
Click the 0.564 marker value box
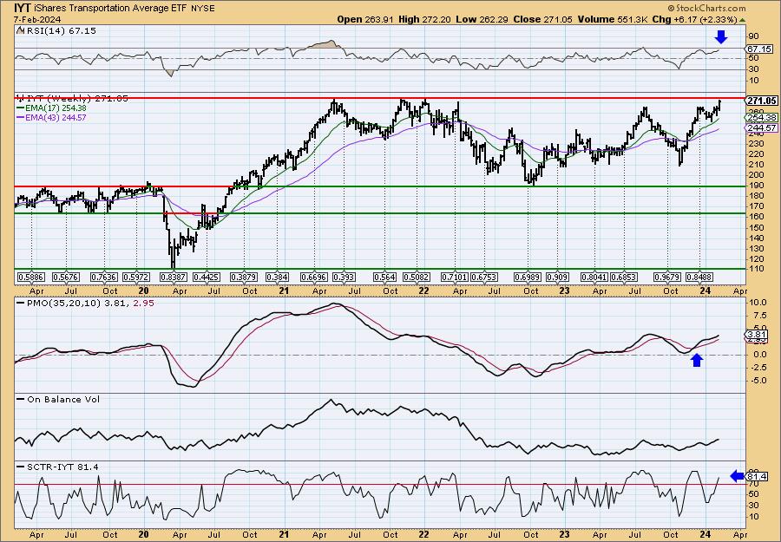click(x=384, y=277)
